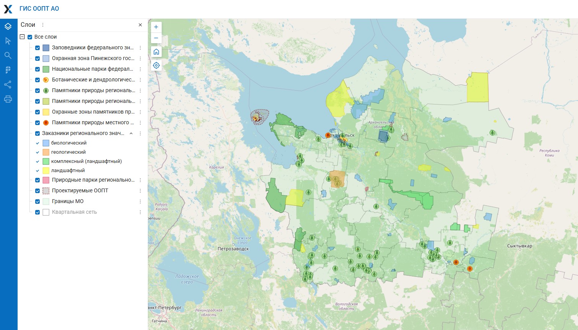Image resolution: width=578 pixels, height=330 pixels.
Task: Open the Layers panel icon in sidebar
Action: point(8,26)
